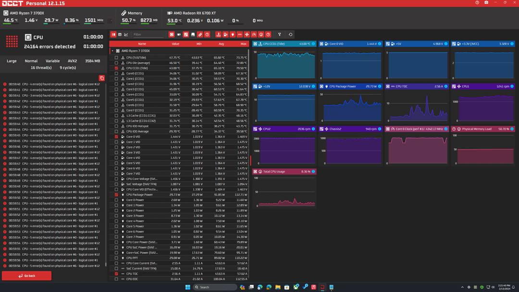Toggle the temperature sensor filter icon
This screenshot has height=292, width=519.
(218, 35)
